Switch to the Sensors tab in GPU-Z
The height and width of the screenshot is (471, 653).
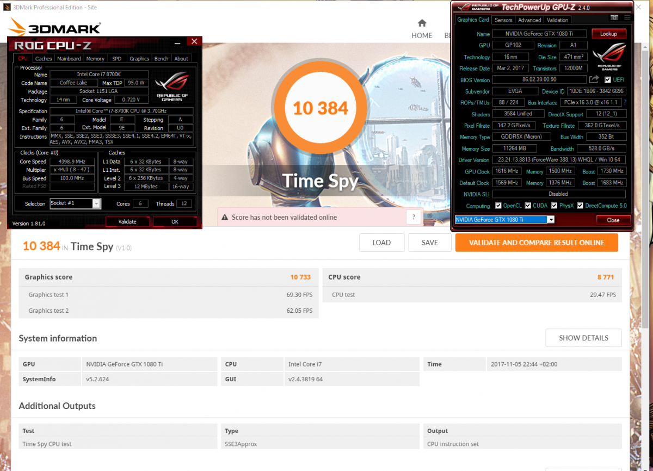pyautogui.click(x=503, y=20)
